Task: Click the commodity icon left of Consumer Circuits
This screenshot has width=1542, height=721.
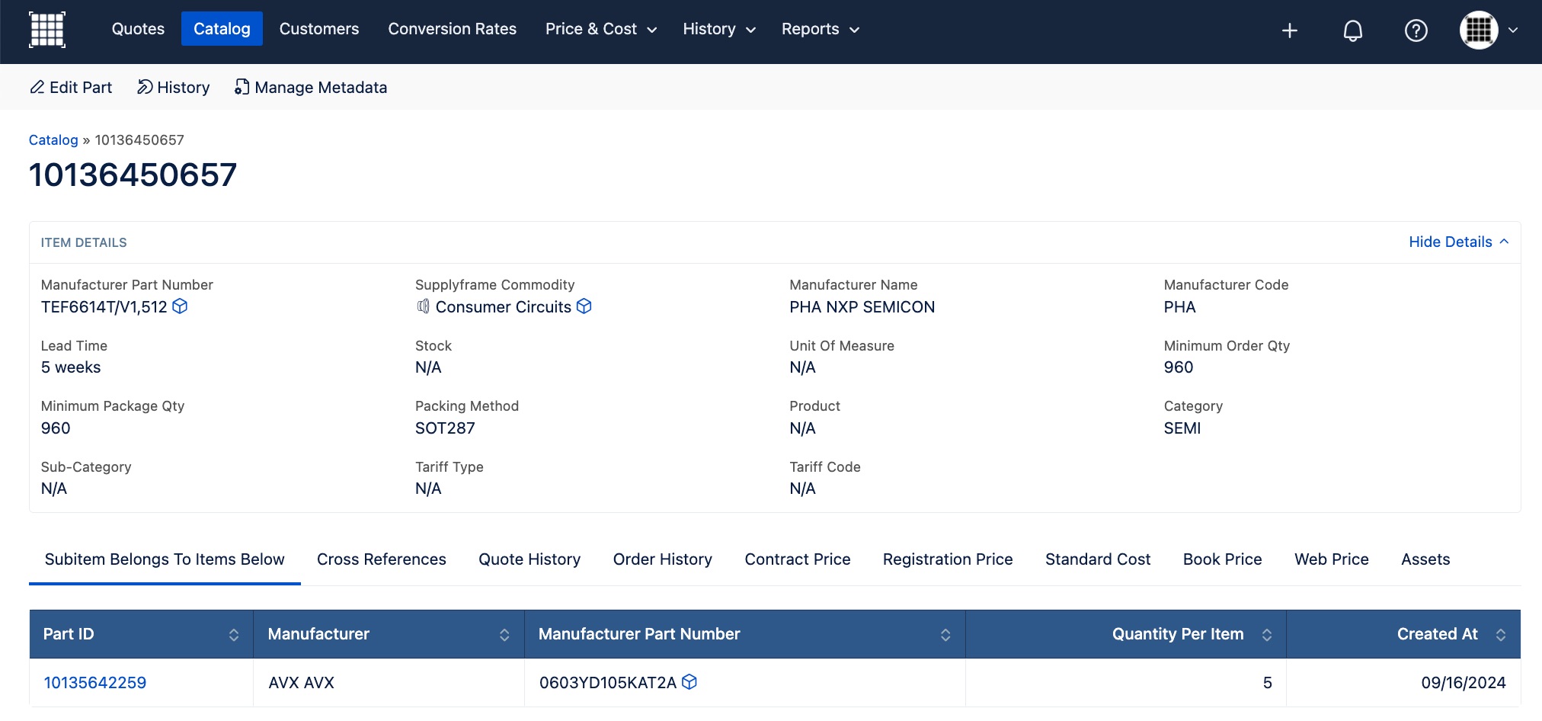Action: click(x=424, y=306)
